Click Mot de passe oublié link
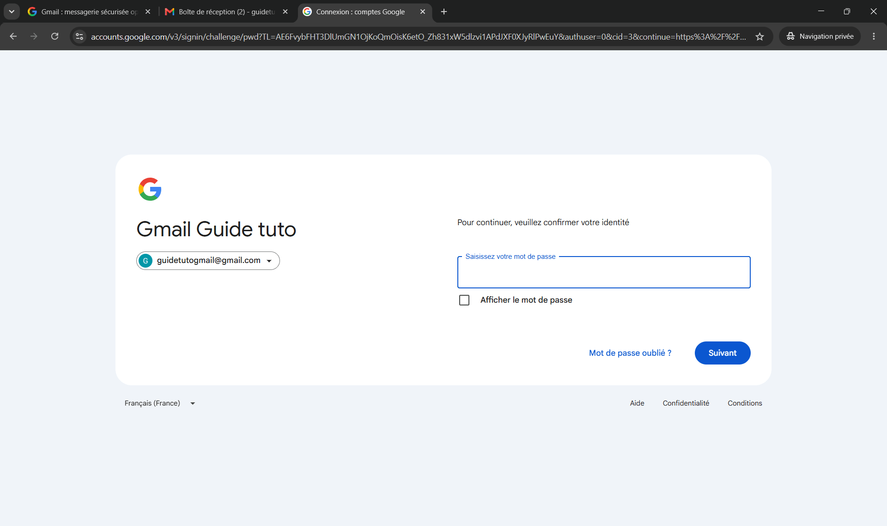The width and height of the screenshot is (887, 526). [630, 353]
